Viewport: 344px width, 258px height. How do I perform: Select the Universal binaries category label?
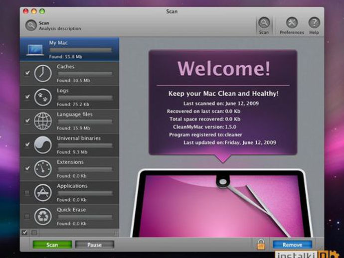[x=79, y=138]
